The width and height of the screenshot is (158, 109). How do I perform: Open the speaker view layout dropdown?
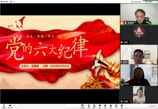pyautogui.click(x=150, y=2)
